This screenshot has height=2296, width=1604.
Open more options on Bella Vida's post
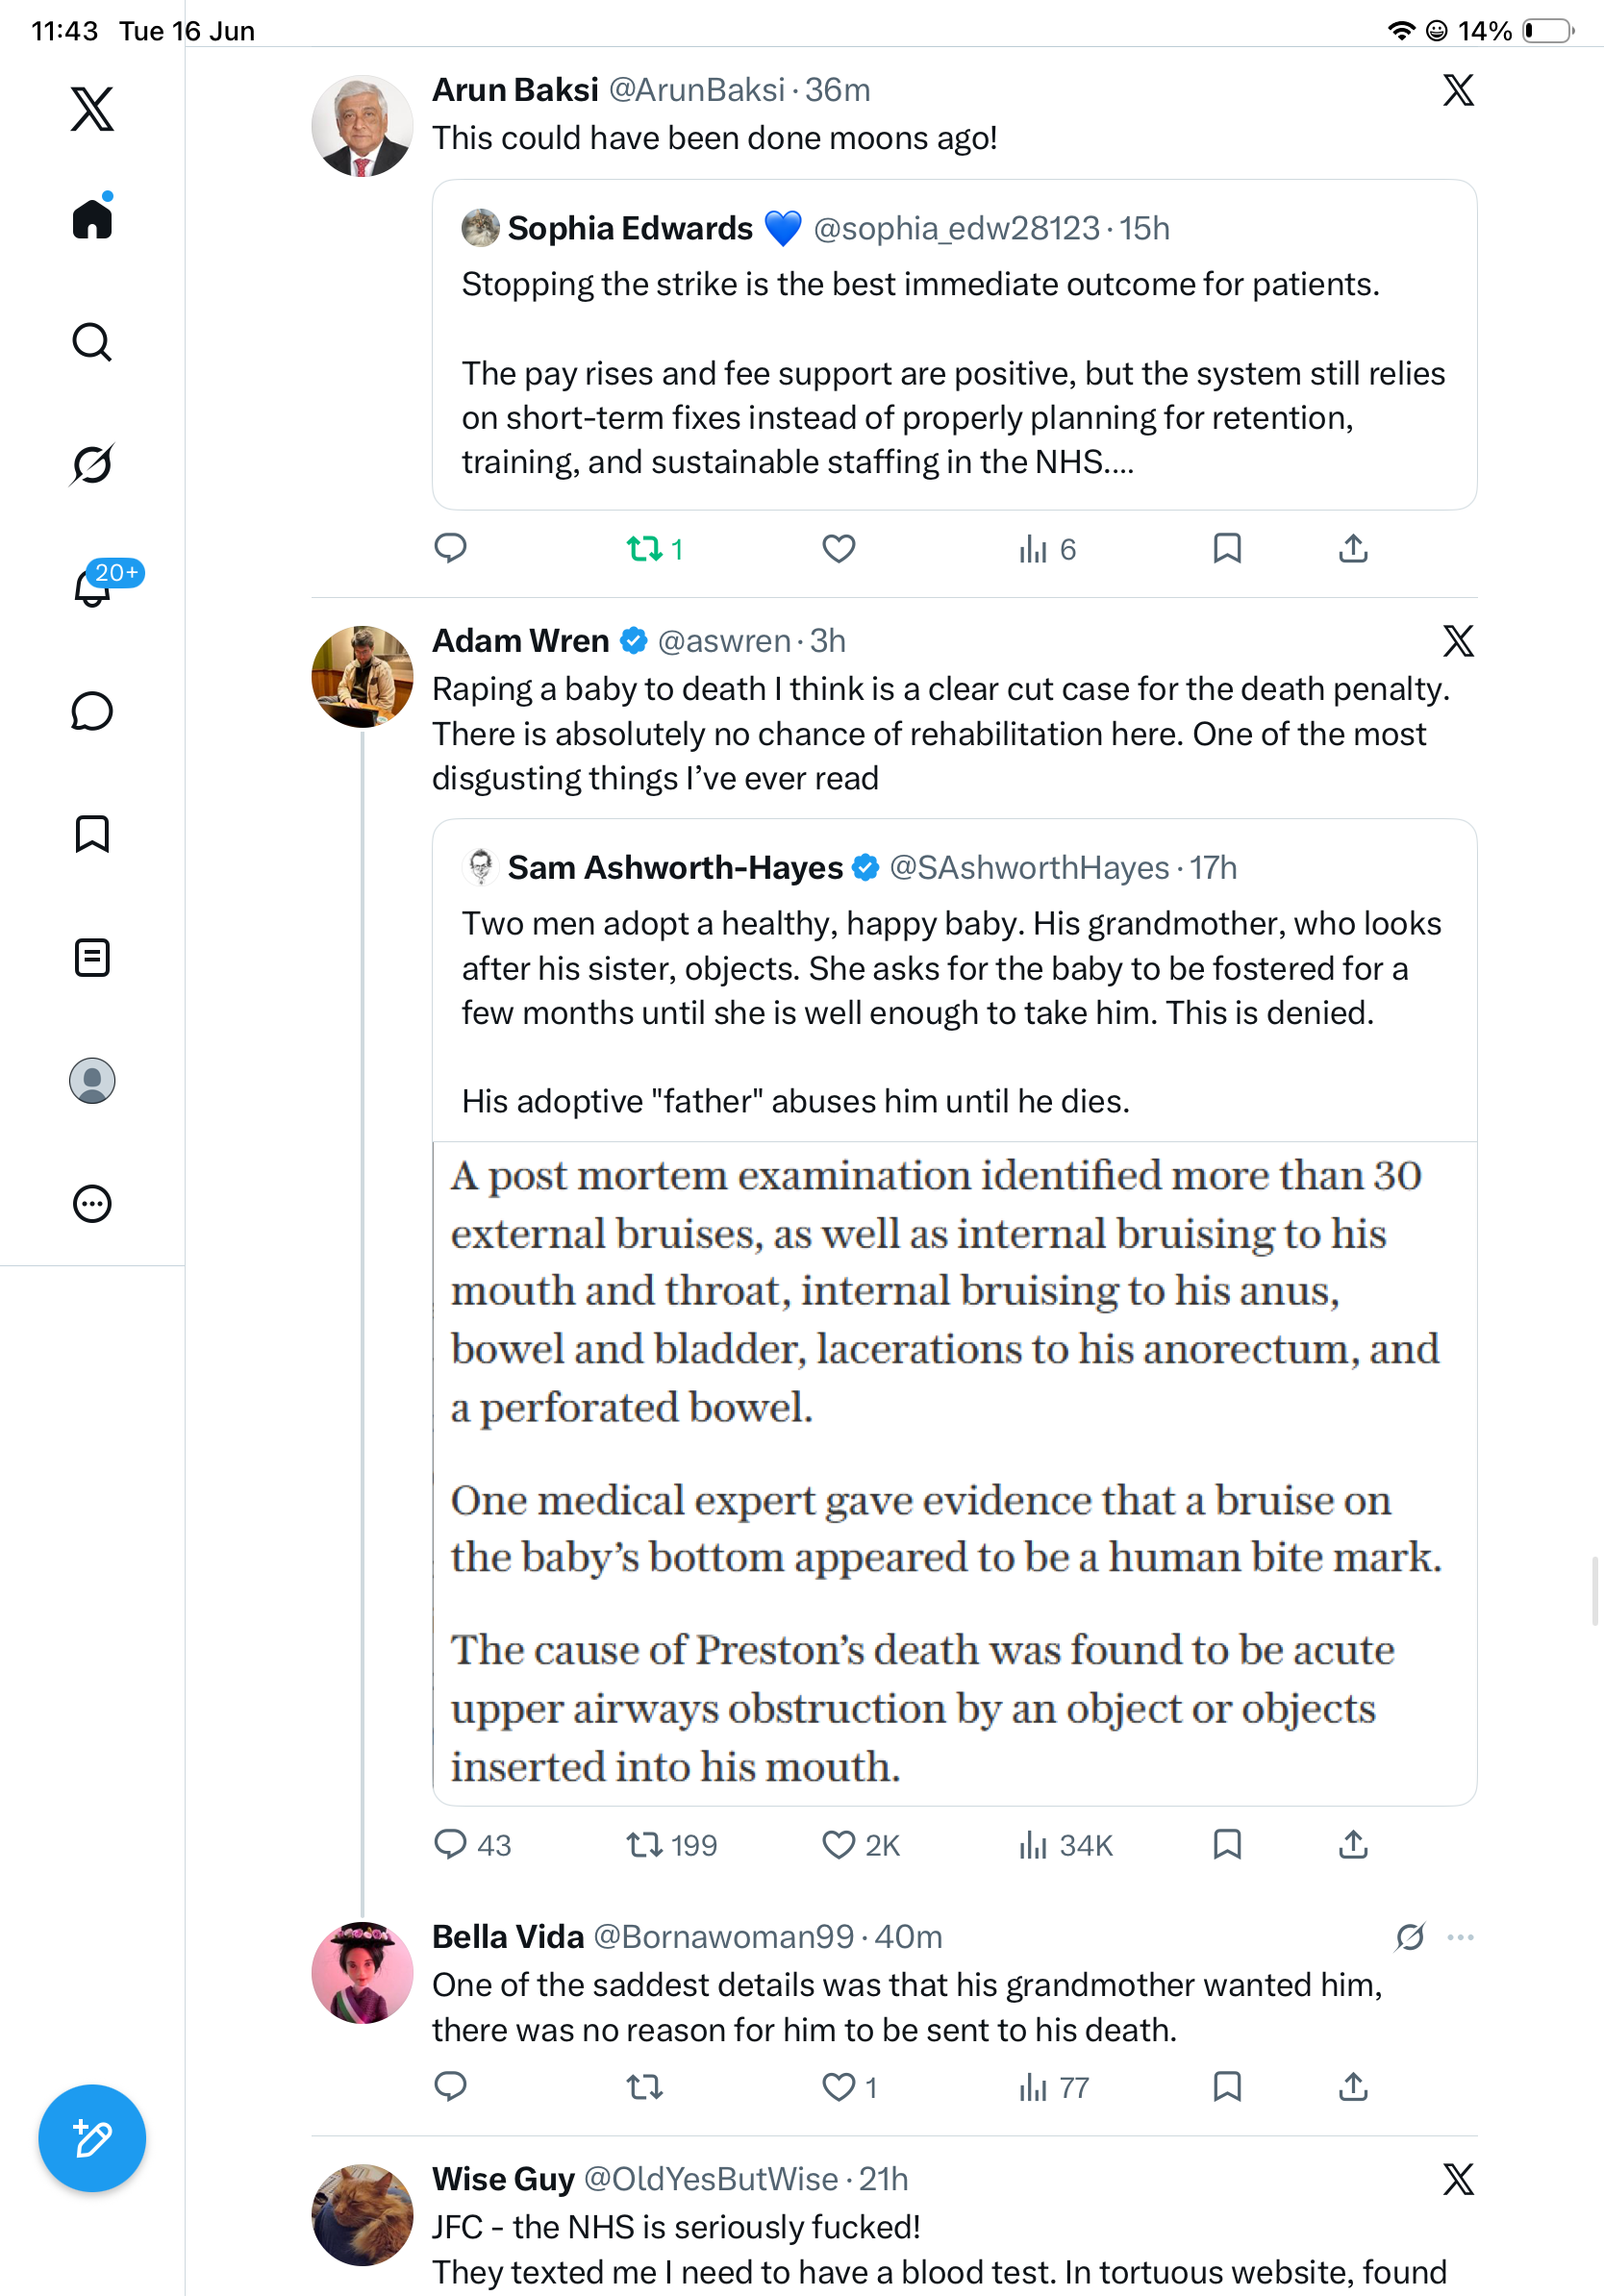click(x=1460, y=1937)
